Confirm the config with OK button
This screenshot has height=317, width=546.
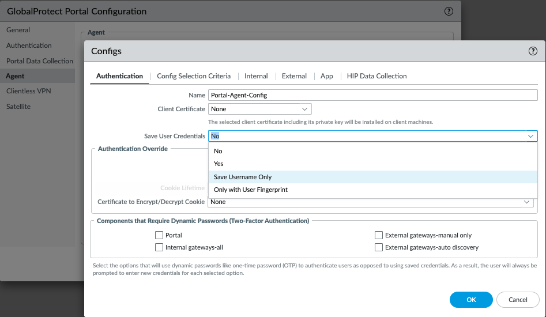click(x=471, y=300)
